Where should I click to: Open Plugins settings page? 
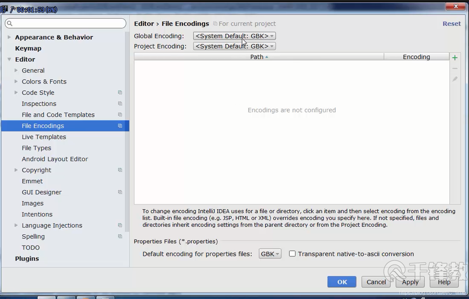pyautogui.click(x=27, y=259)
